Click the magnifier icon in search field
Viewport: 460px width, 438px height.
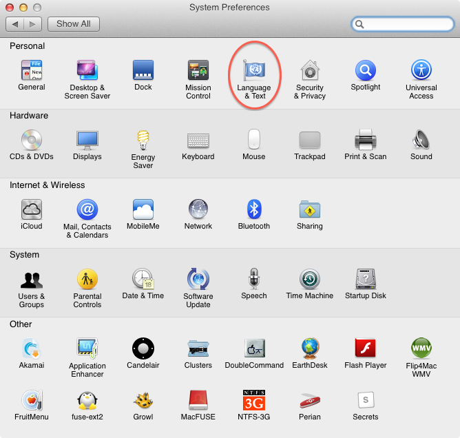(359, 24)
